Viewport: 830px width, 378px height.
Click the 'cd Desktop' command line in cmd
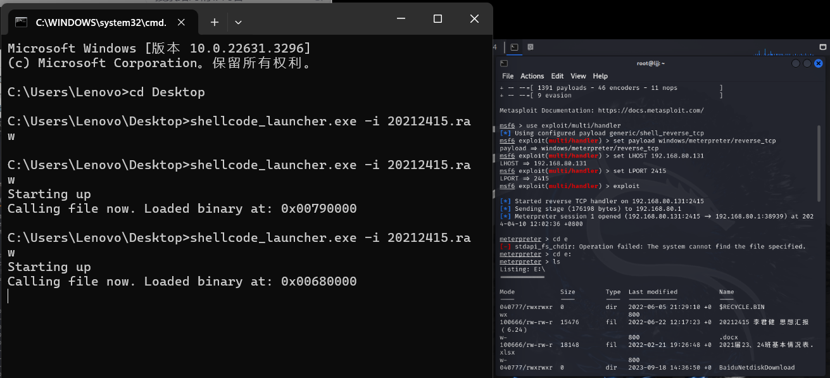[106, 92]
